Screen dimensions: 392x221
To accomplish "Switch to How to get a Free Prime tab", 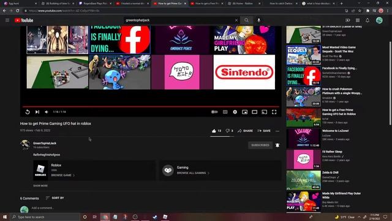I will click(206, 4).
